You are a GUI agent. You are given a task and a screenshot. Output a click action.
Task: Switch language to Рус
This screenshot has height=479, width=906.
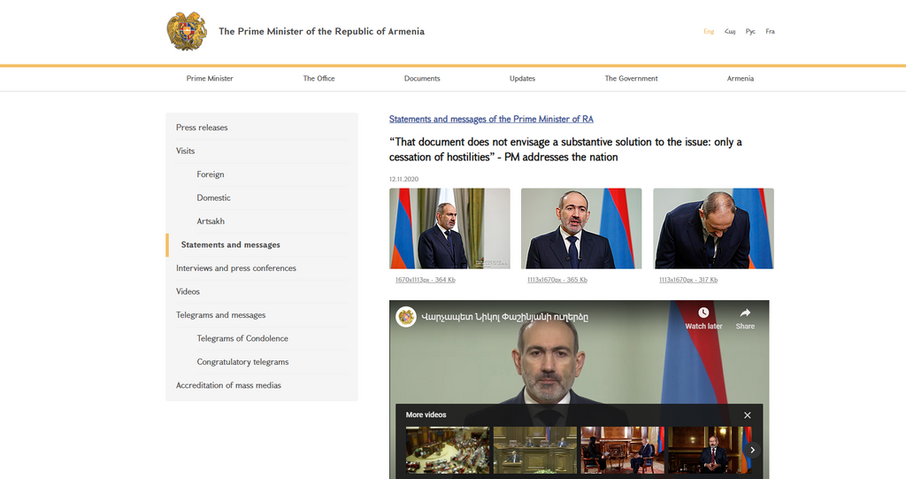[x=750, y=31]
